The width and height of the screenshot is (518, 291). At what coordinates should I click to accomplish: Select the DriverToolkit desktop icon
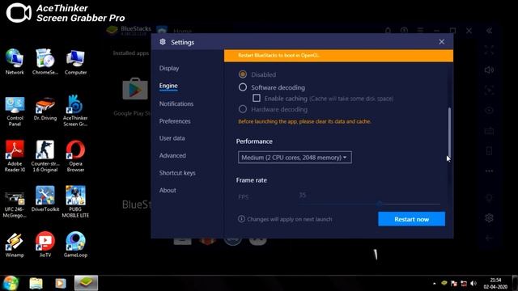(45, 199)
